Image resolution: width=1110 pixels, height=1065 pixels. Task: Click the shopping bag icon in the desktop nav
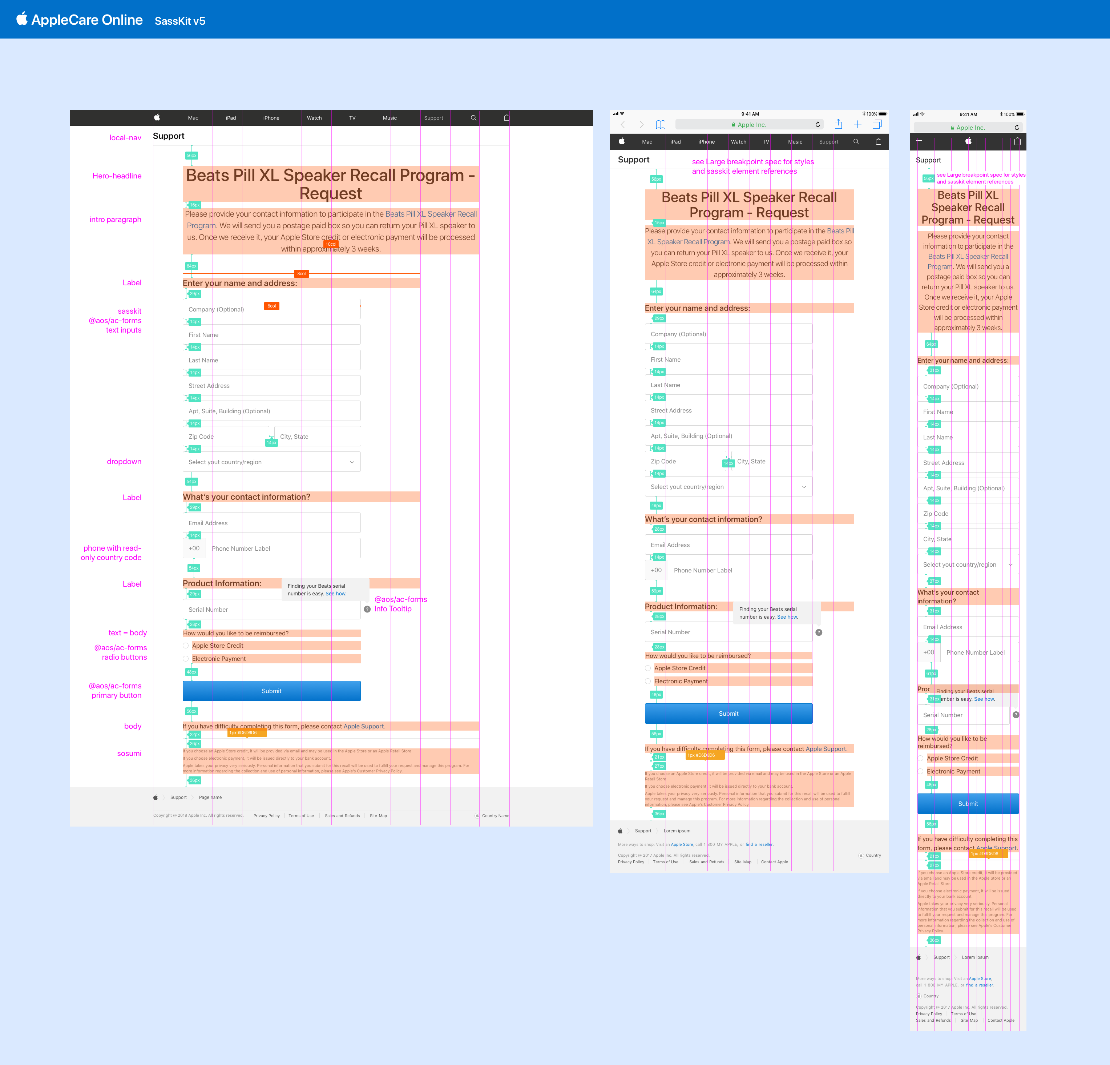(507, 118)
